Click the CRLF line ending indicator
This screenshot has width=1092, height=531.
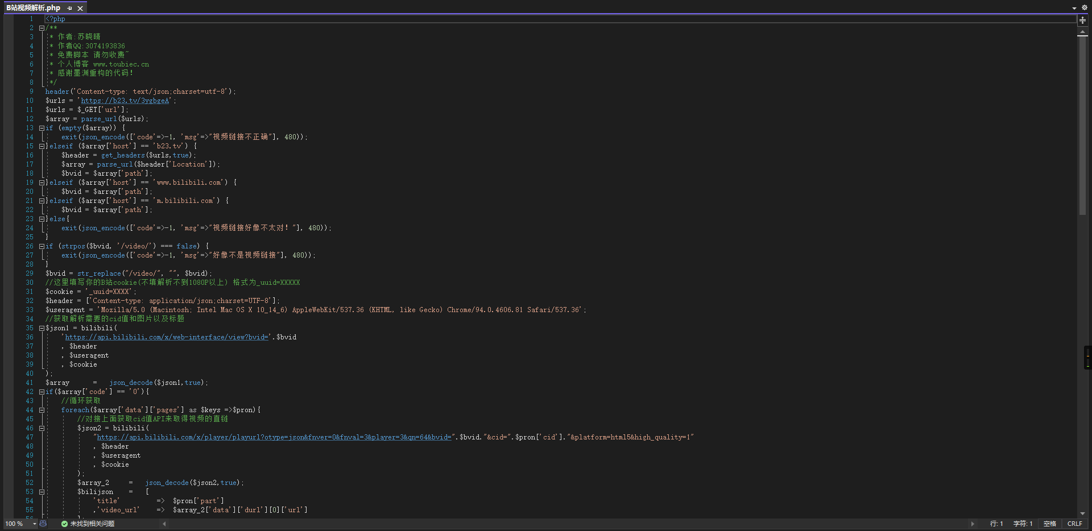coord(1074,524)
